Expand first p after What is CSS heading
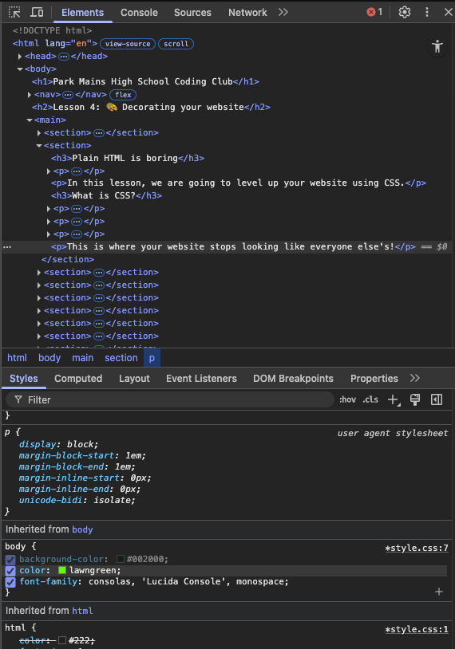Screen dimensions: 455x649 tap(49, 209)
